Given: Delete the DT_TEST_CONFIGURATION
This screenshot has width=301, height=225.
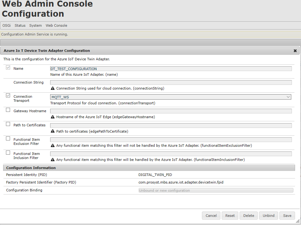Looking at the screenshot, I should click(x=248, y=215).
